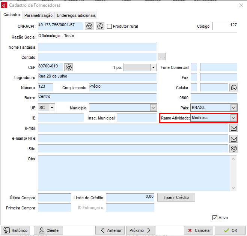Uncheck the Ativo checkbox
The width and height of the screenshot is (247, 236).
(x=215, y=218)
